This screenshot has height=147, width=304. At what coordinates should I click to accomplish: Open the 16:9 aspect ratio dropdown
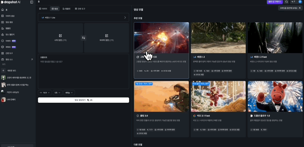point(45,93)
